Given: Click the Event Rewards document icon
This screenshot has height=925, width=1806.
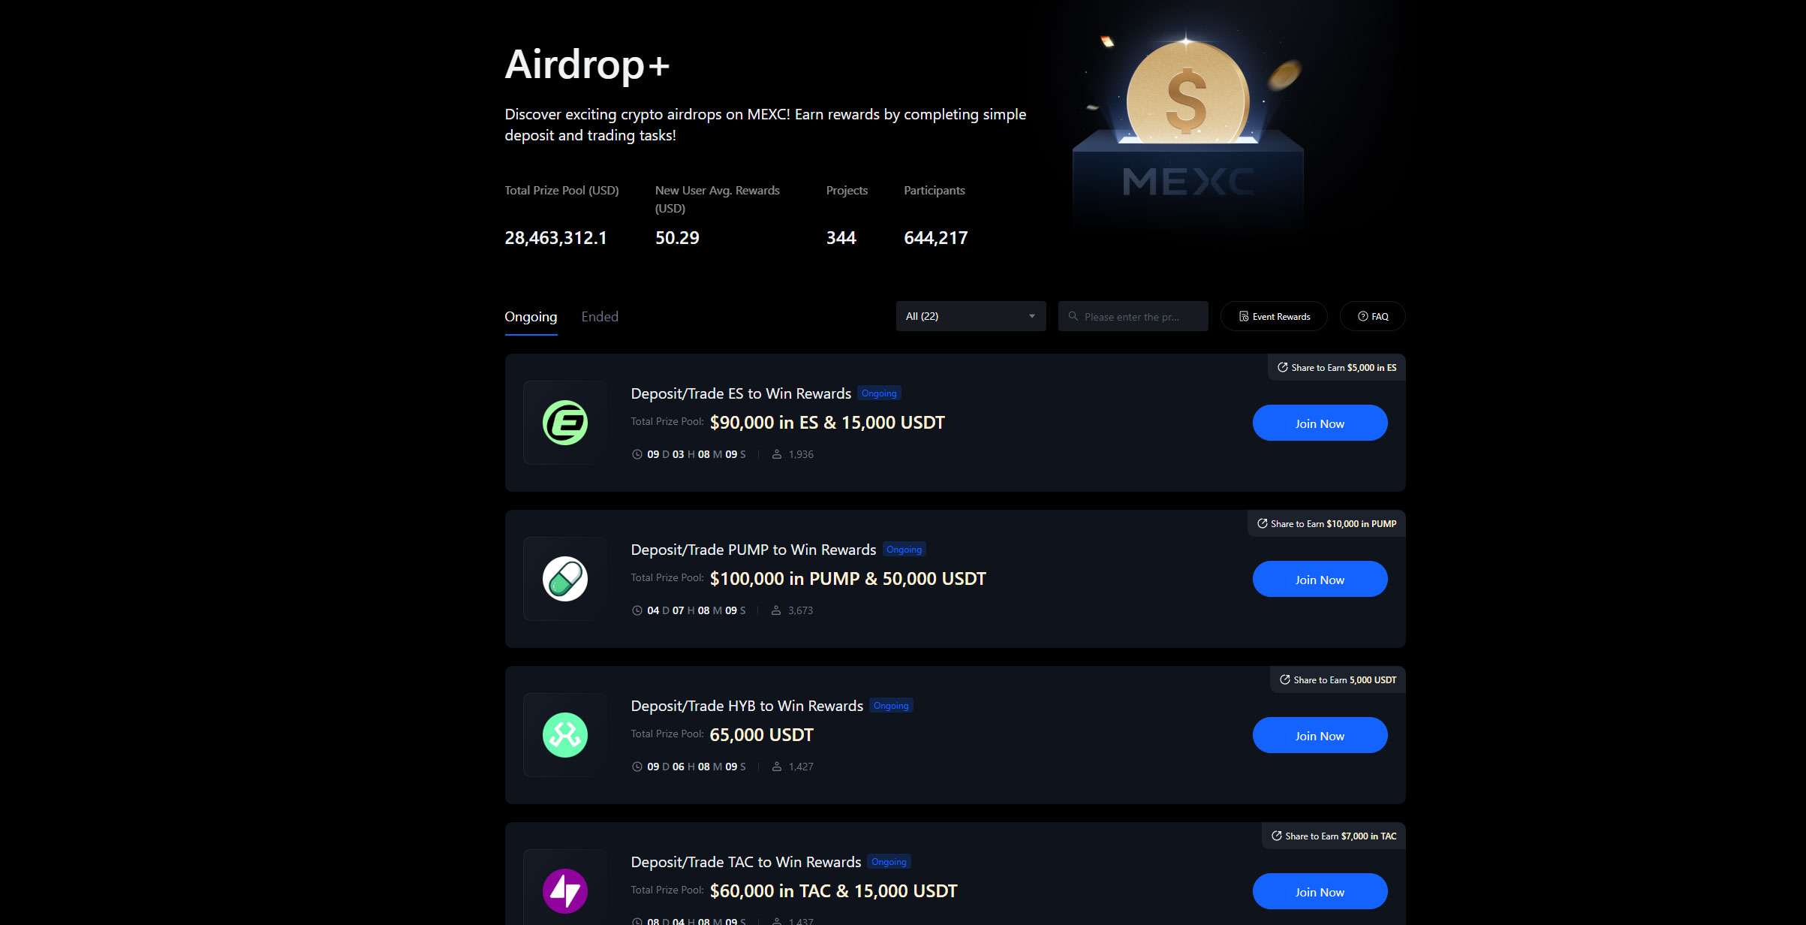Looking at the screenshot, I should 1244,316.
